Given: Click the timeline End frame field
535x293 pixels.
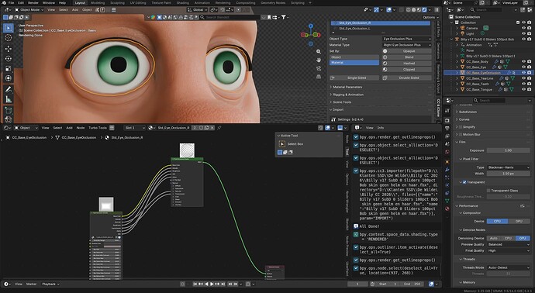Looking at the screenshot, I should [412, 284].
